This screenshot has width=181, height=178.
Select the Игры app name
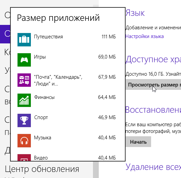(x=40, y=57)
